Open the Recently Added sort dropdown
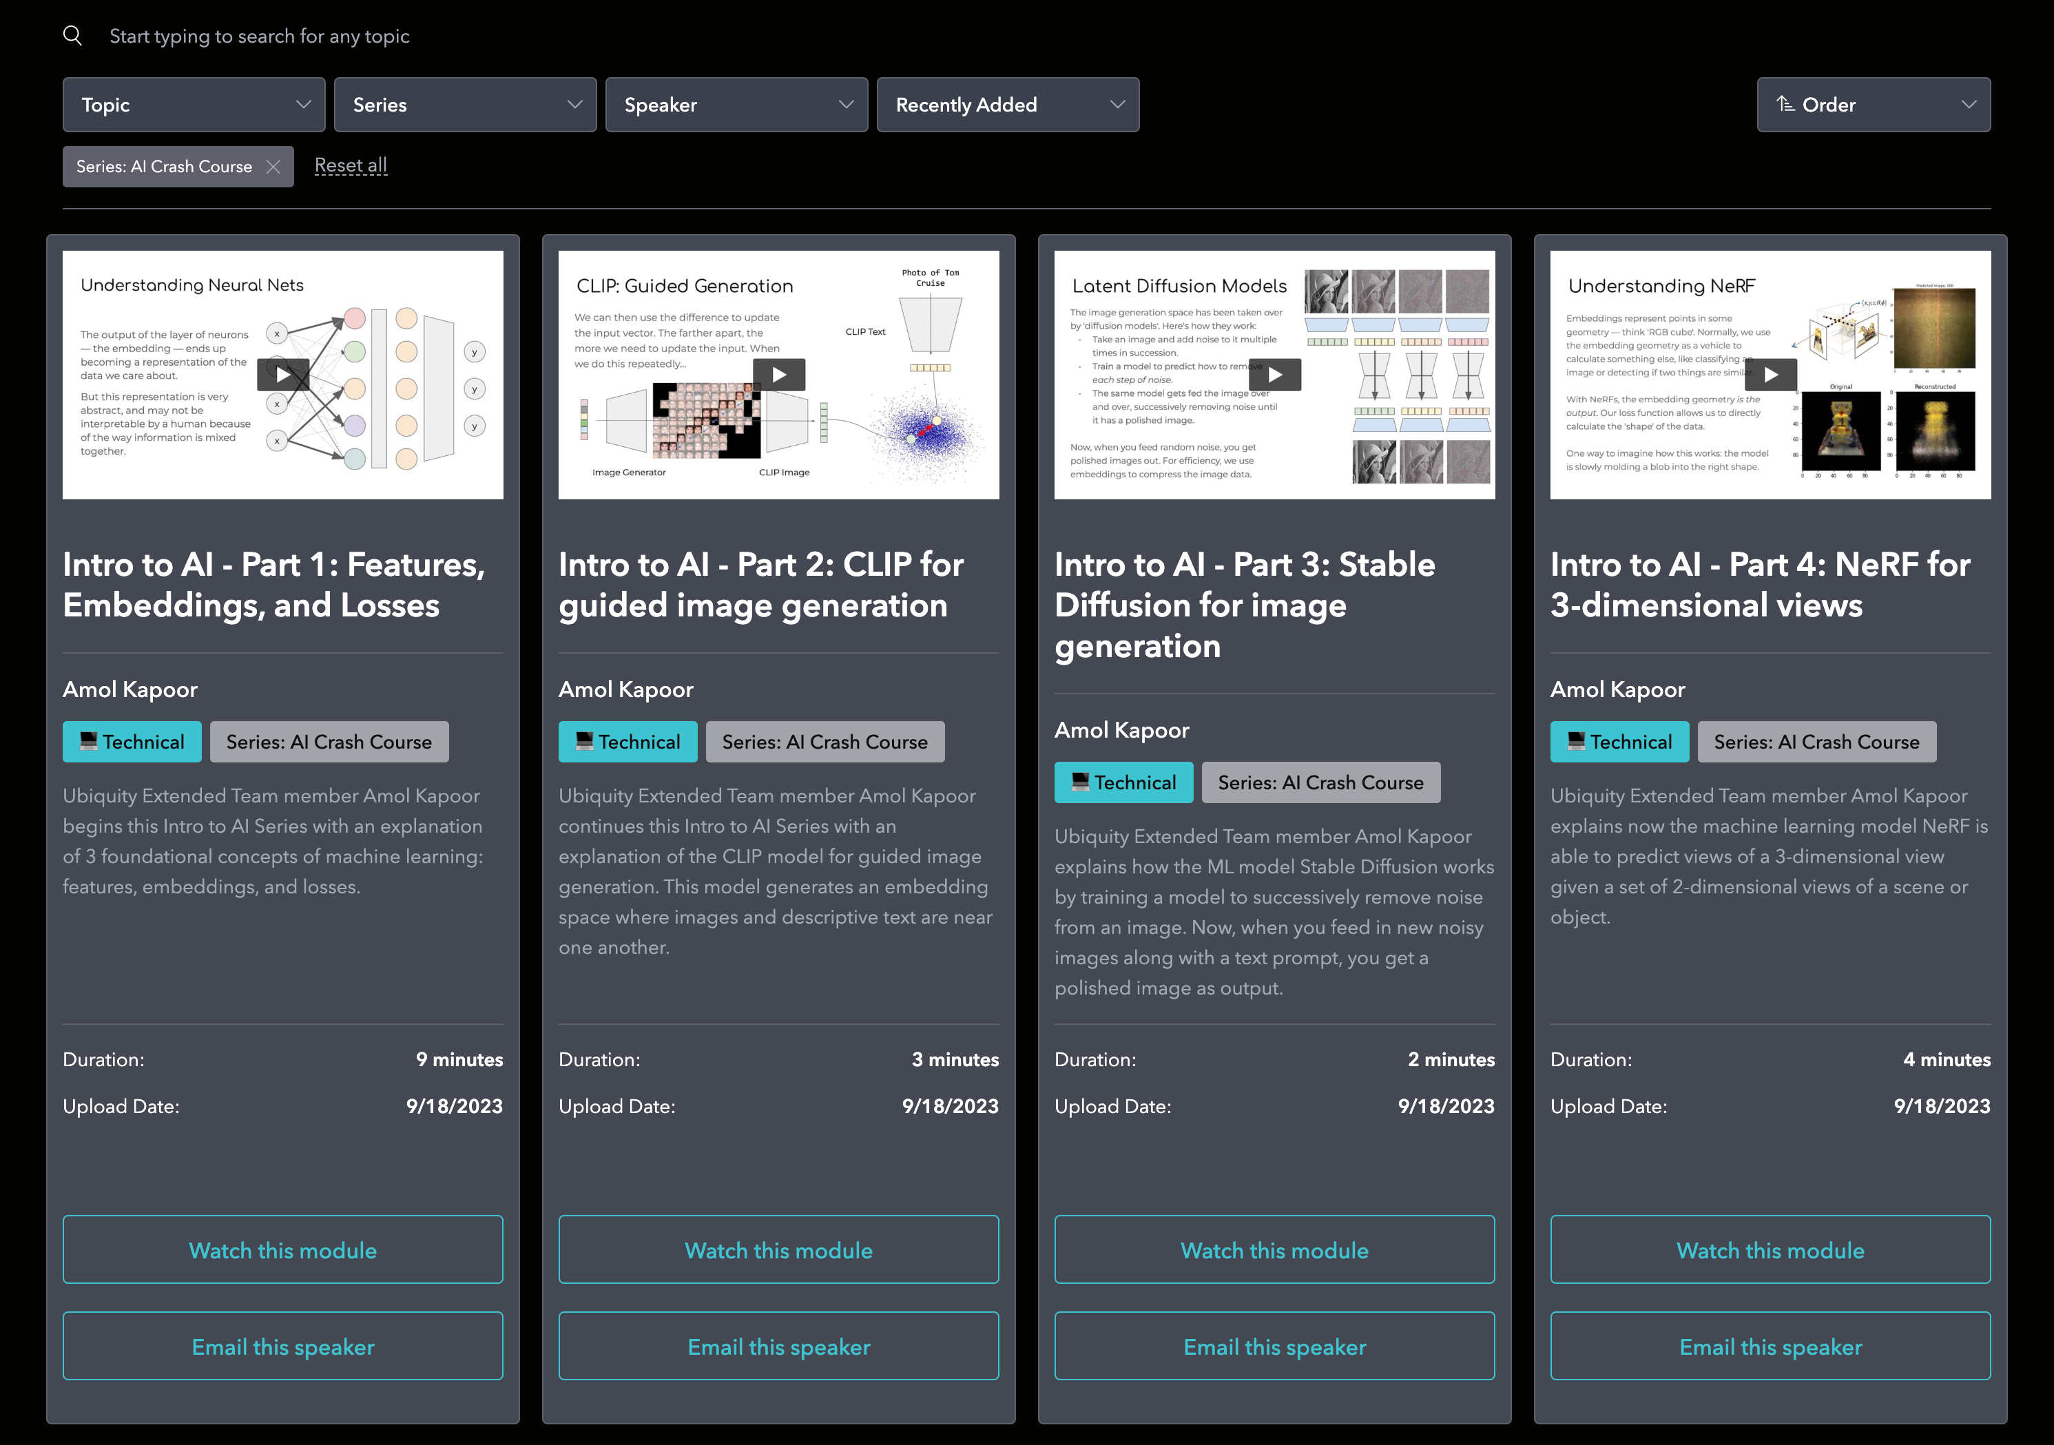The image size is (2054, 1445). (1007, 105)
